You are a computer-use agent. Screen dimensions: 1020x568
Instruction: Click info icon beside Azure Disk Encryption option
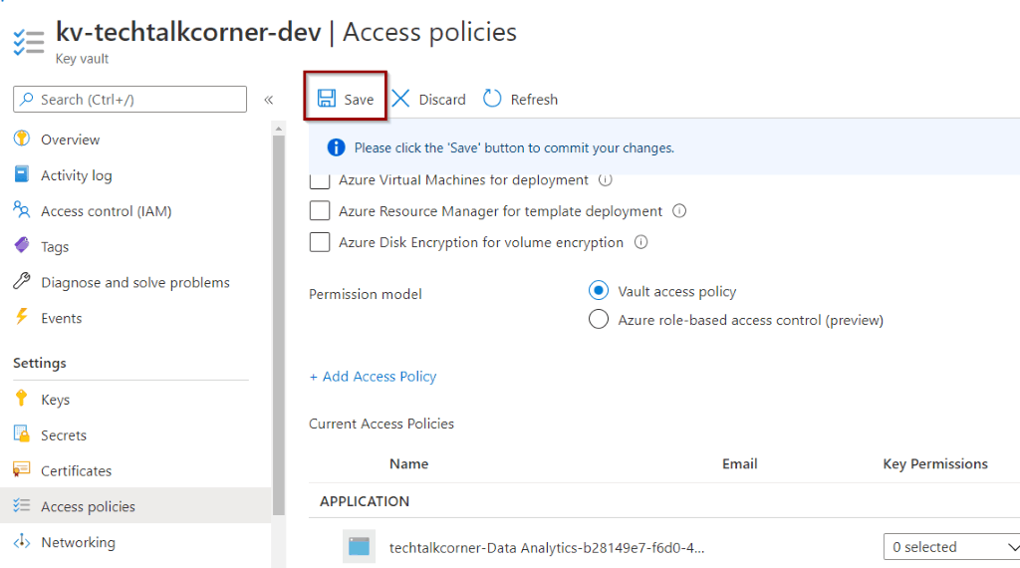[640, 242]
